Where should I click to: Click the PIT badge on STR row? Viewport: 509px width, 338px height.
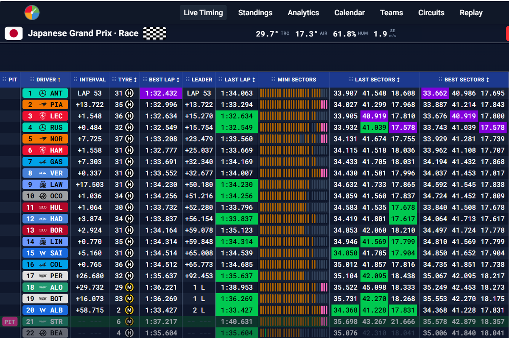[10, 322]
